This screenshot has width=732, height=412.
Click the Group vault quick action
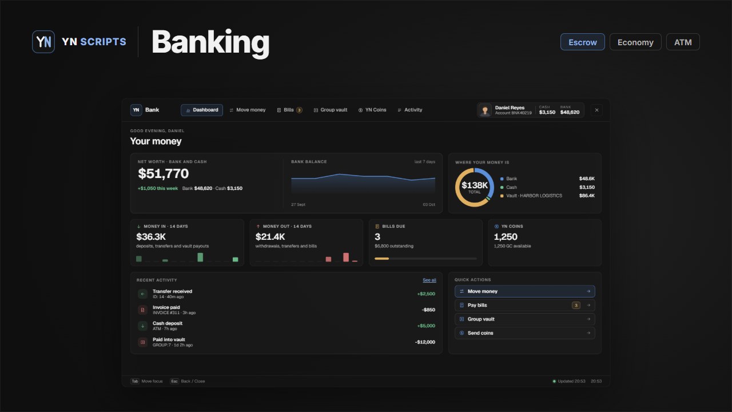point(524,319)
